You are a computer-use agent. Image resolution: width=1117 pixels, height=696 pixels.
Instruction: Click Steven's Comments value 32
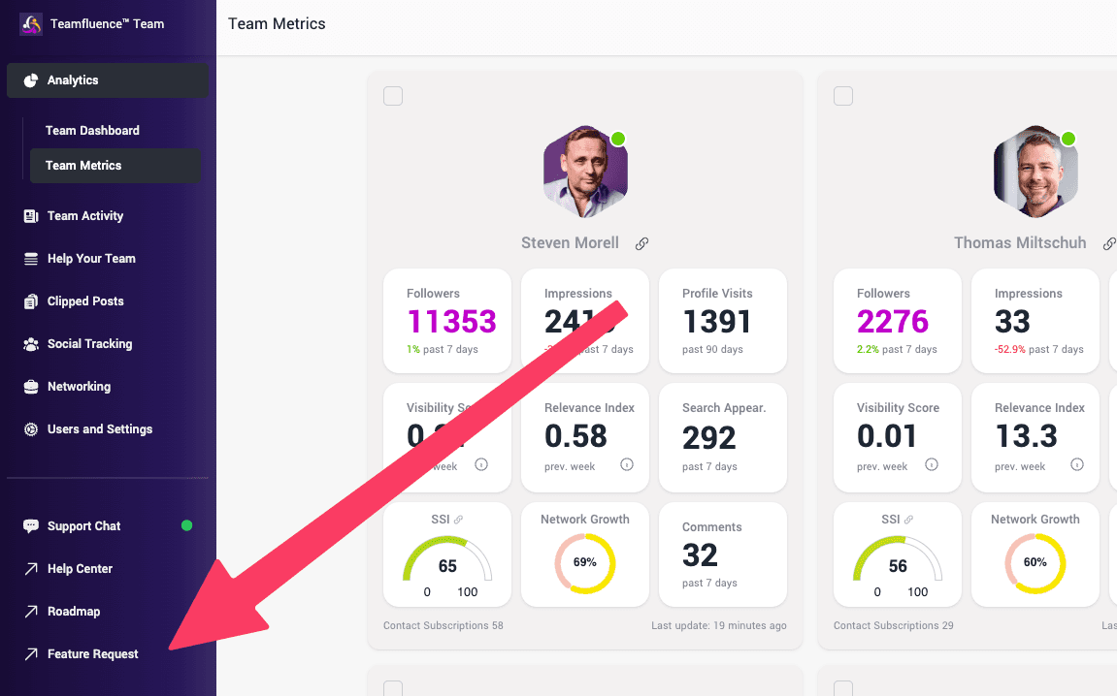click(x=700, y=555)
